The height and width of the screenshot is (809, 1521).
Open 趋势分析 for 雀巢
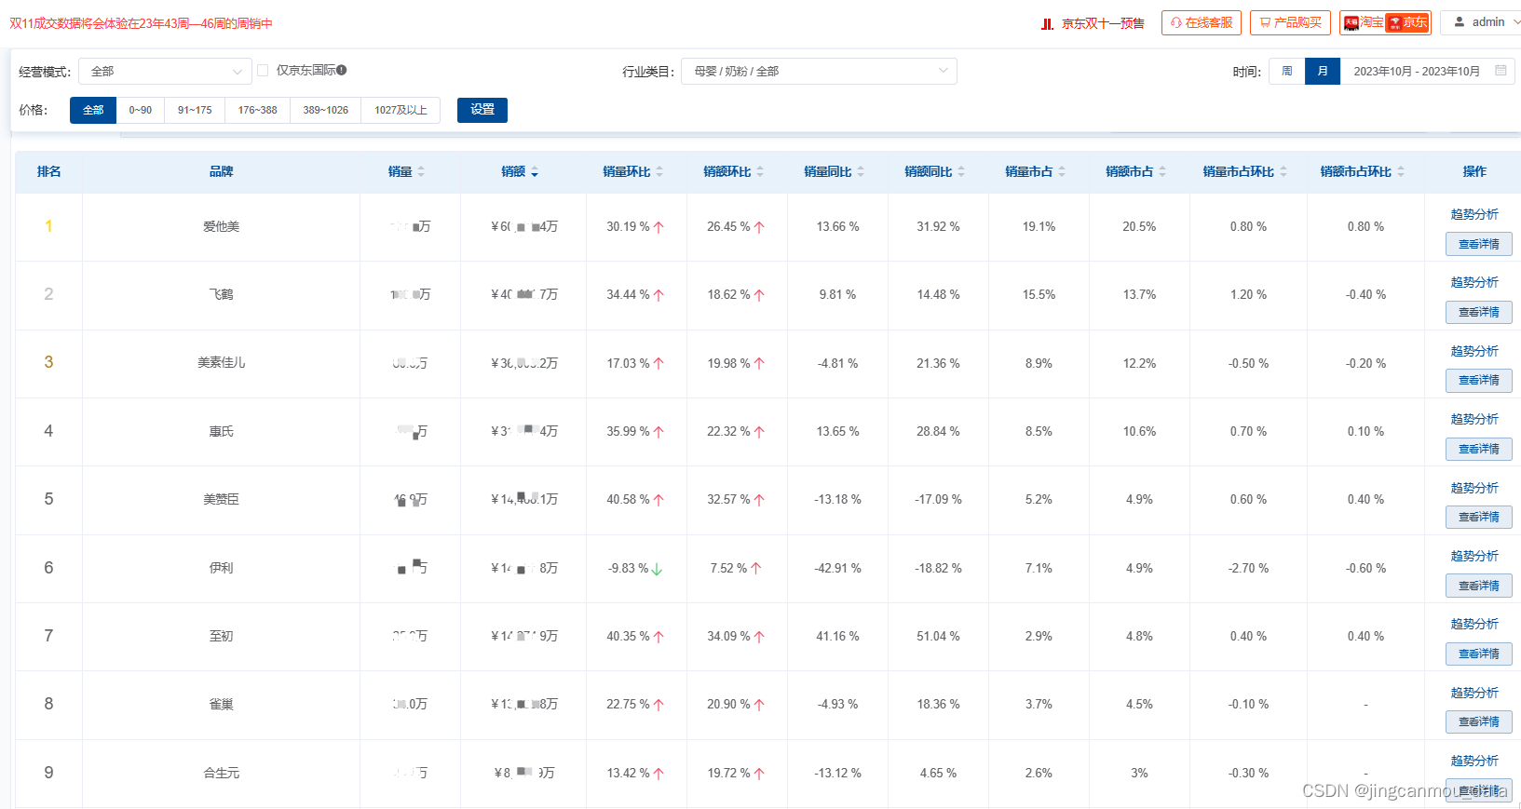1474,693
